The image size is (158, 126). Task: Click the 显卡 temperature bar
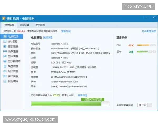pos(146,52)
